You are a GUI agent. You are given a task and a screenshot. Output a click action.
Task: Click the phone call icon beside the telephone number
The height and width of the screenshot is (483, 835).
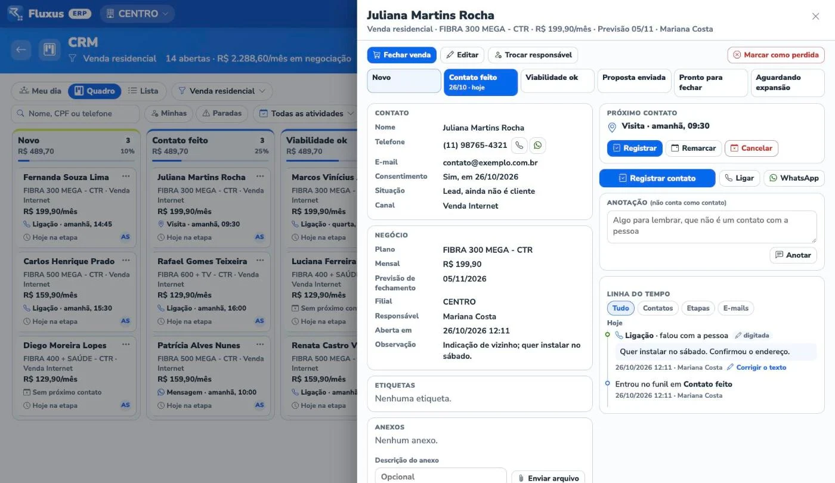pyautogui.click(x=519, y=145)
